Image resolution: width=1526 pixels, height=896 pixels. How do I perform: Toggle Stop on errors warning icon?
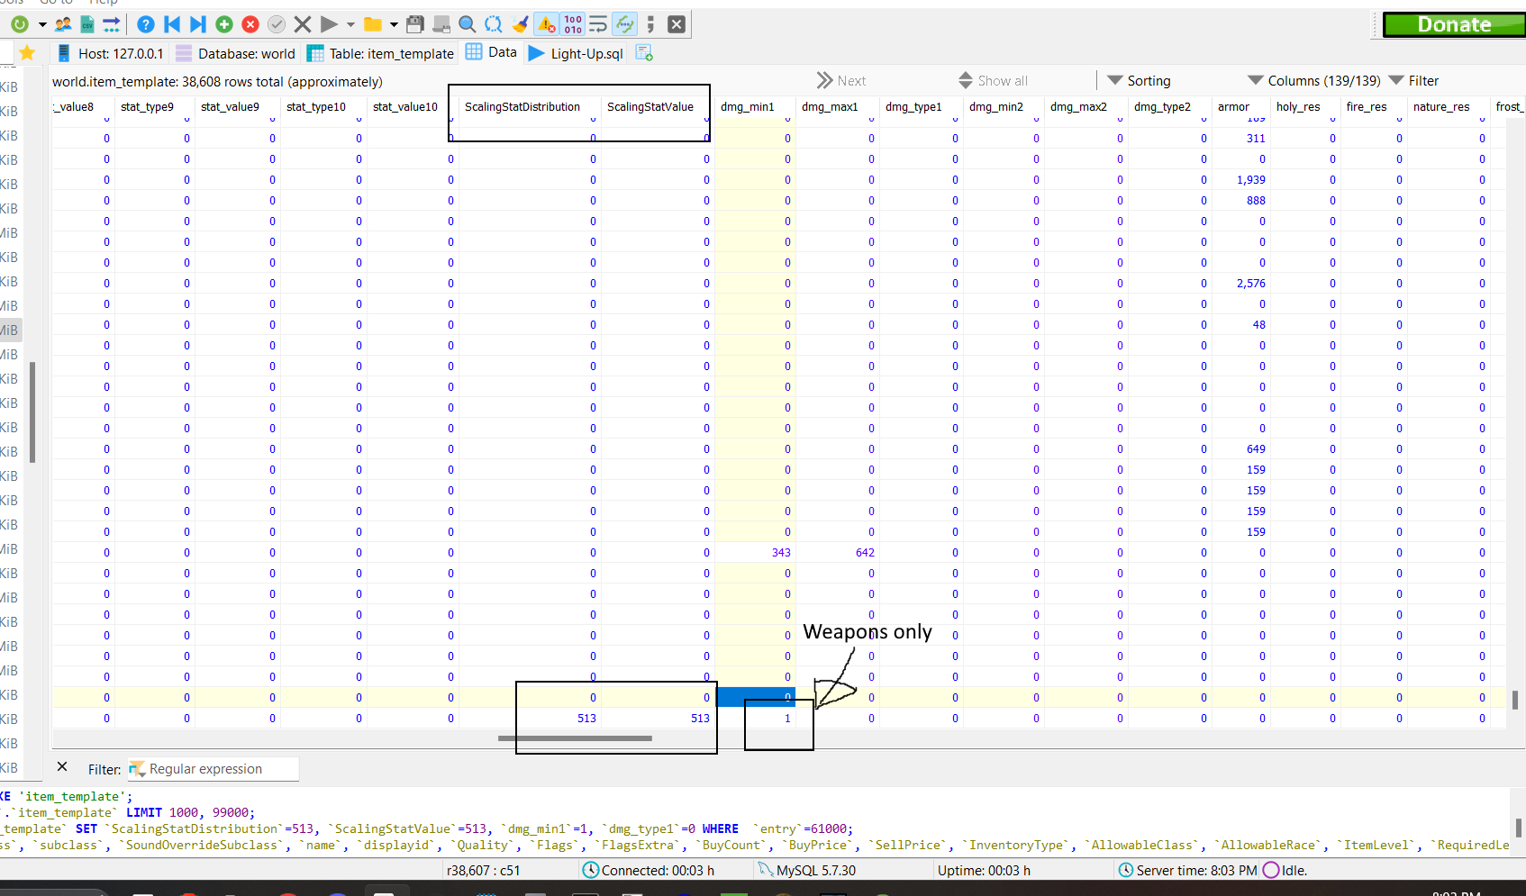click(x=546, y=24)
